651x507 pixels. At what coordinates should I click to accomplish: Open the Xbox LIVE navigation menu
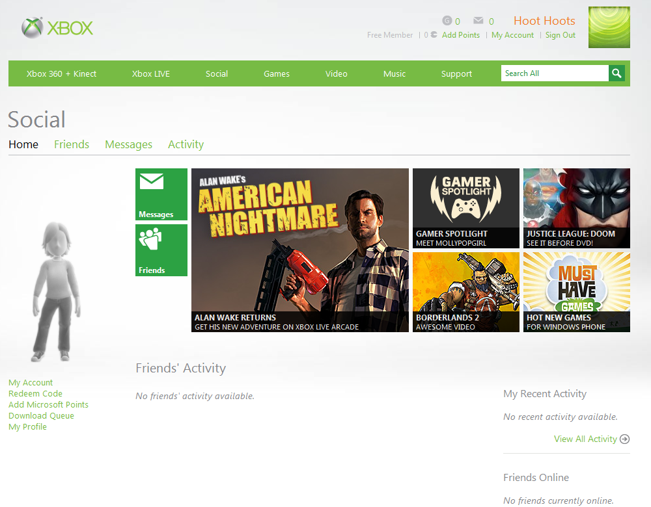[151, 74]
